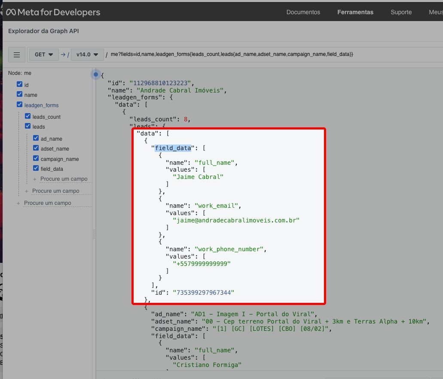Open the hamburger menu in the explorer toolbar
The width and height of the screenshot is (443, 379).
17,55
